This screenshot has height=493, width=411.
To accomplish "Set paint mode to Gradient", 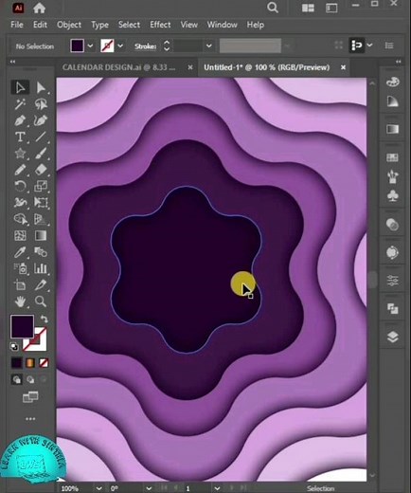I will pyautogui.click(x=30, y=363).
